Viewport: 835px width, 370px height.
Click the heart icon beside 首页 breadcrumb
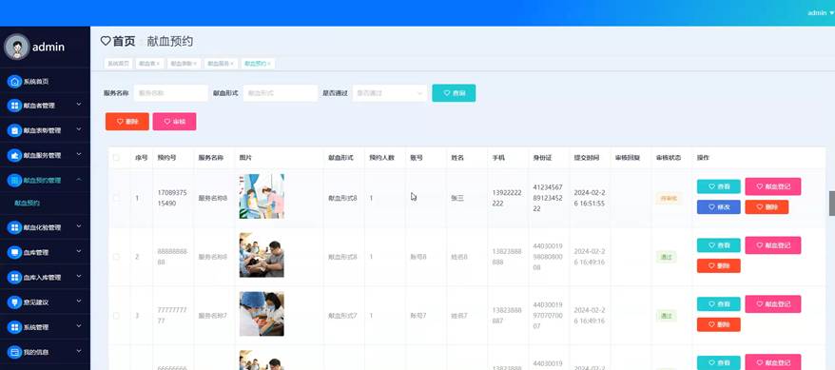106,41
